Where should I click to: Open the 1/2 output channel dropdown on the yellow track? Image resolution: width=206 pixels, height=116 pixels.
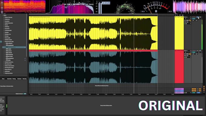point(188,24)
